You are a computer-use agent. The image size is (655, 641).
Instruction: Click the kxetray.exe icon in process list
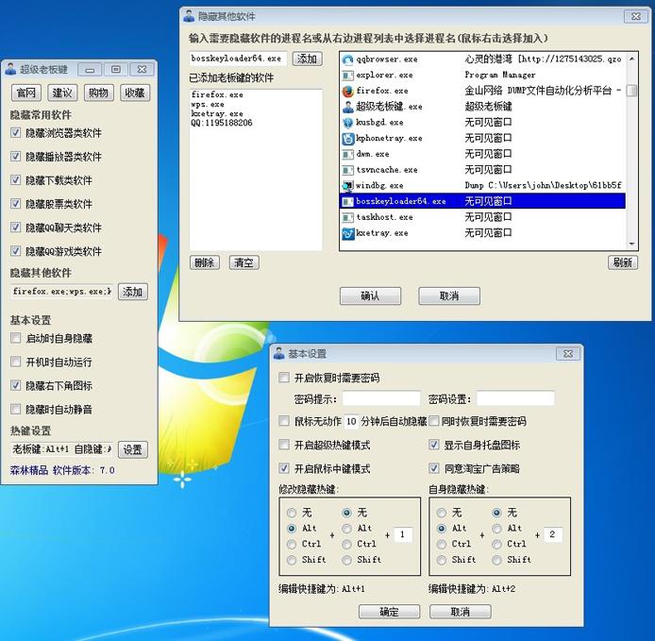[x=347, y=233]
